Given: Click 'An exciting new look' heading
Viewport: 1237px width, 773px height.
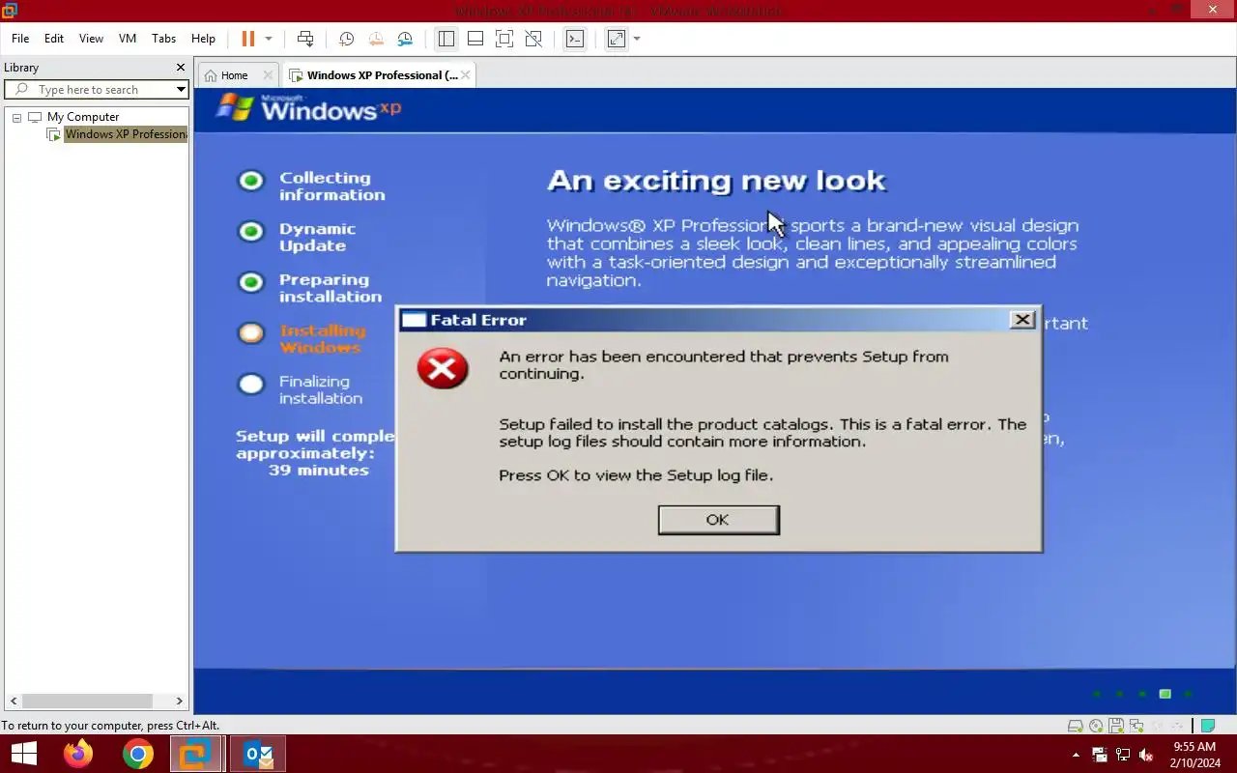Looking at the screenshot, I should click(716, 181).
